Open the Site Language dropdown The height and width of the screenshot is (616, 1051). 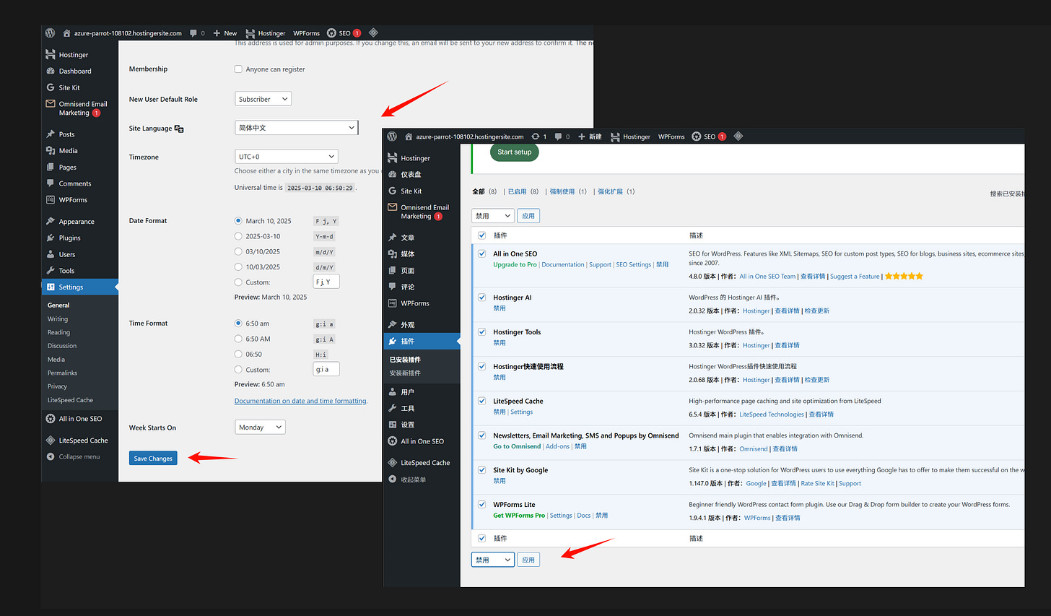[x=296, y=128]
